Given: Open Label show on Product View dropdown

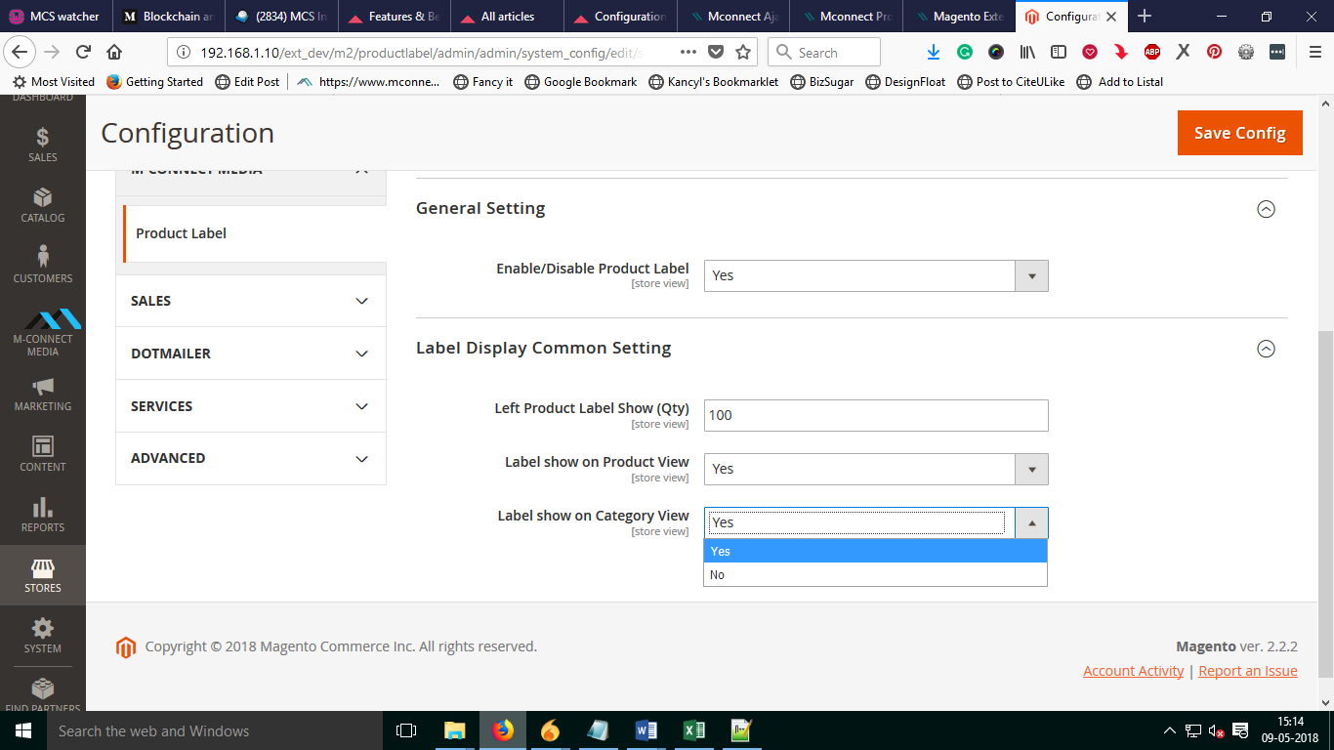Looking at the screenshot, I should (x=875, y=470).
